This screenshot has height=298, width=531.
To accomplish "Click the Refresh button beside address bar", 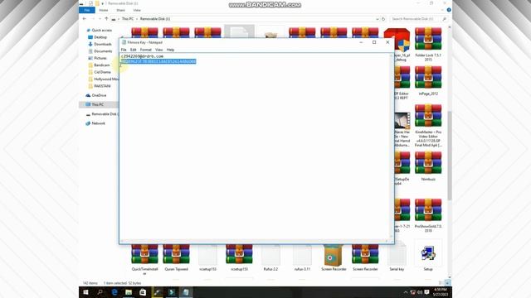I will [x=383, y=19].
